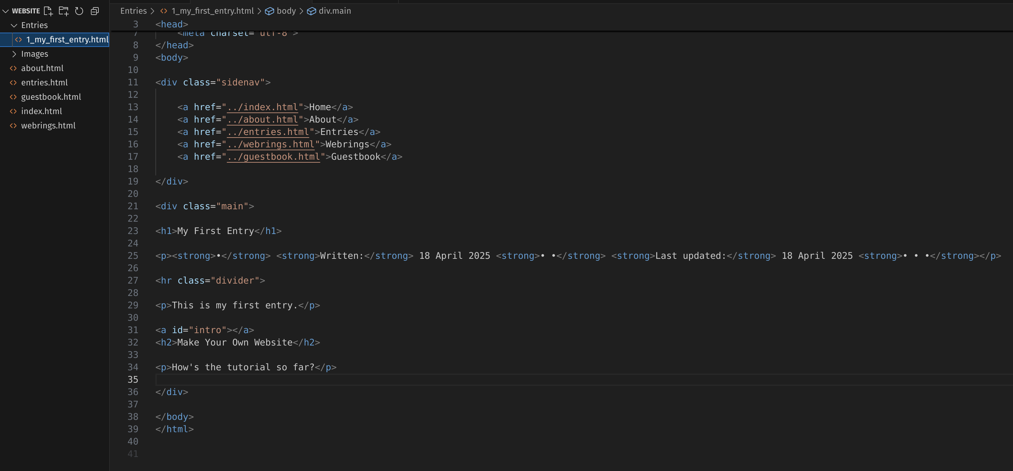Screen dimensions: 1013x471
Task: Click the New File icon in explorer
Action: pyautogui.click(x=48, y=11)
